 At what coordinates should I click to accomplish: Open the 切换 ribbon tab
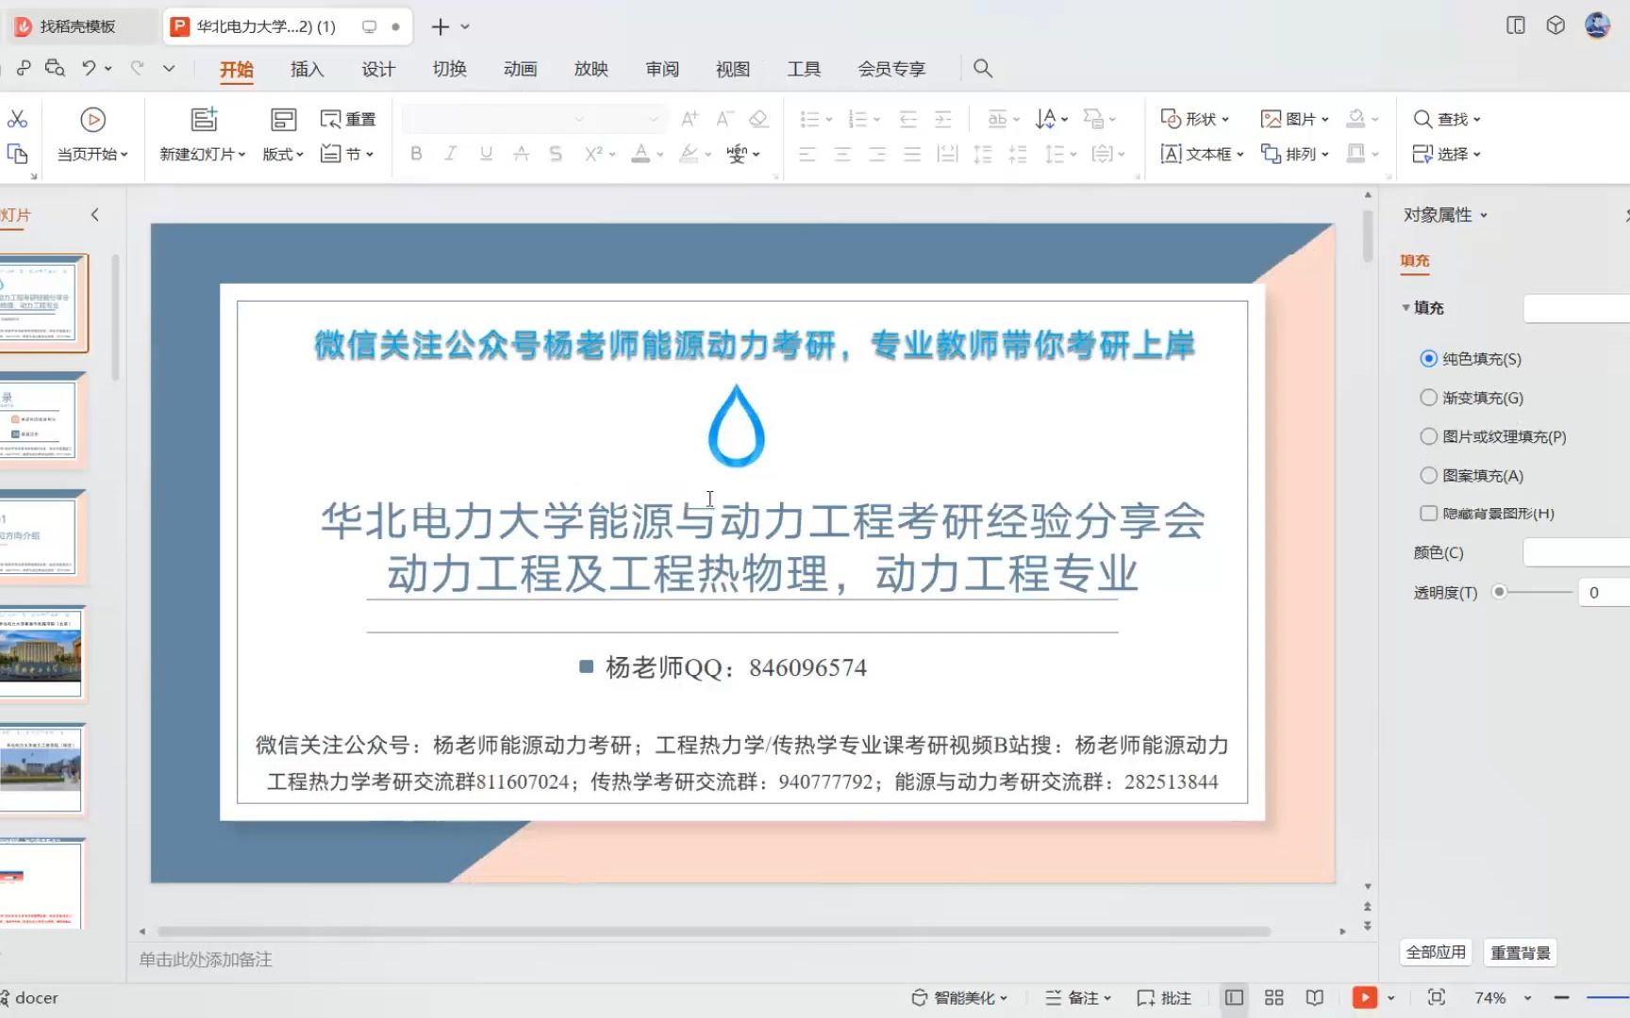pyautogui.click(x=450, y=69)
